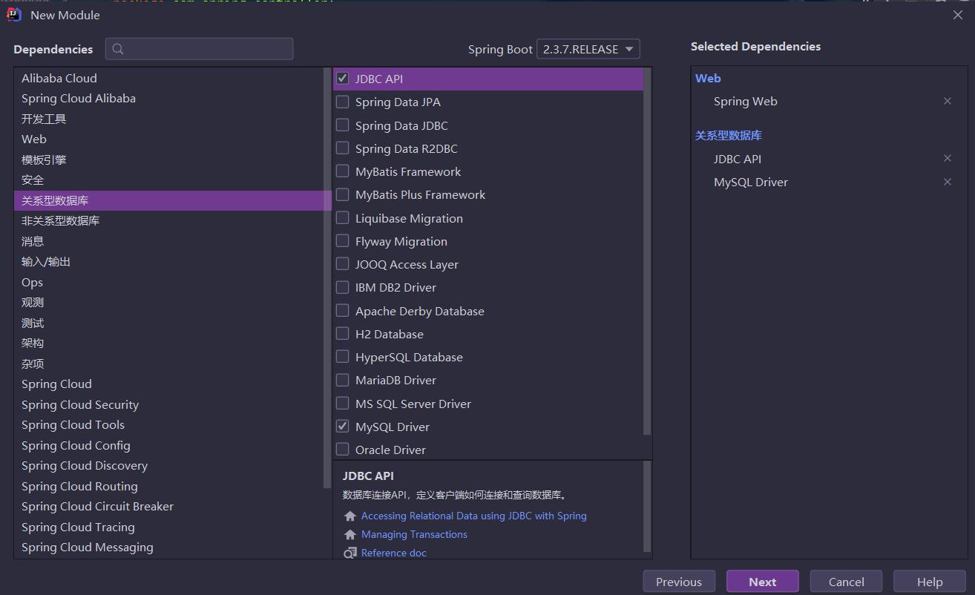Click the search magnifier icon
This screenshot has height=595, width=975.
click(x=118, y=49)
